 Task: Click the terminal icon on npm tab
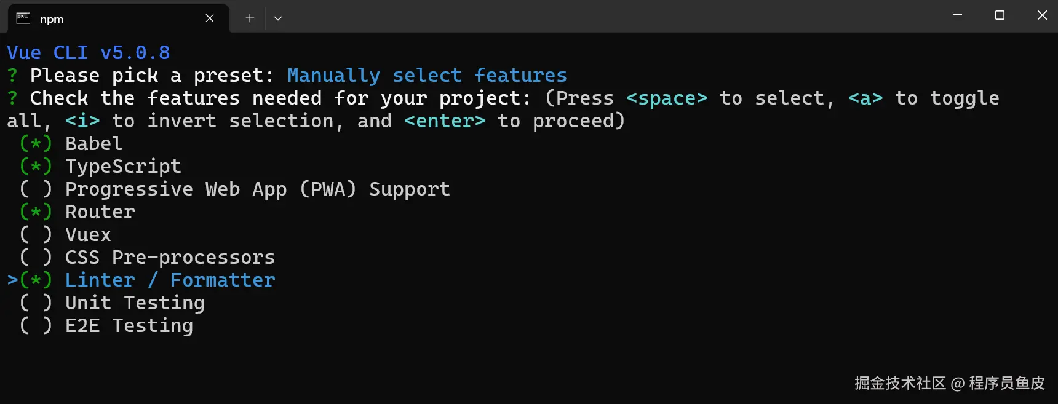(23, 18)
